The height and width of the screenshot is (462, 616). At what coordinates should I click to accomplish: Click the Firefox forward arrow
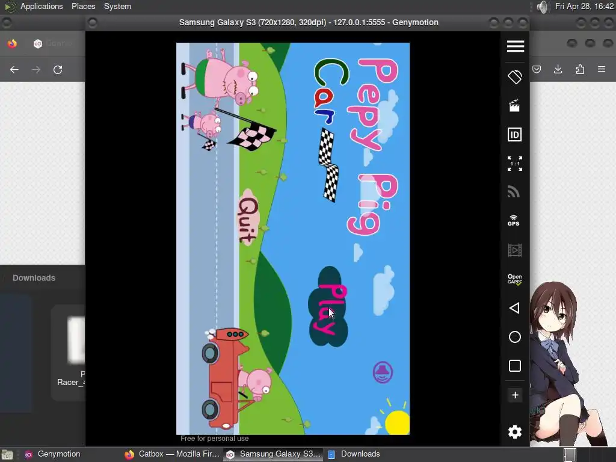36,70
